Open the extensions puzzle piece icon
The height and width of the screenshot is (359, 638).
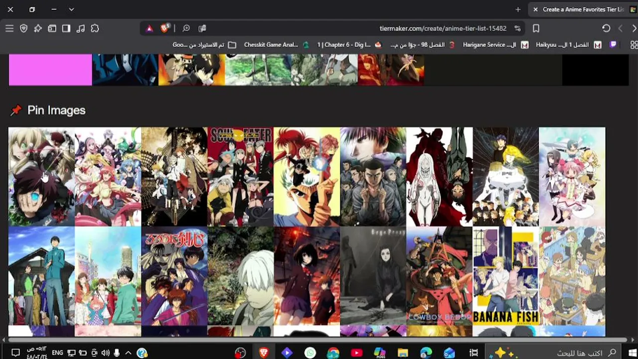95,28
